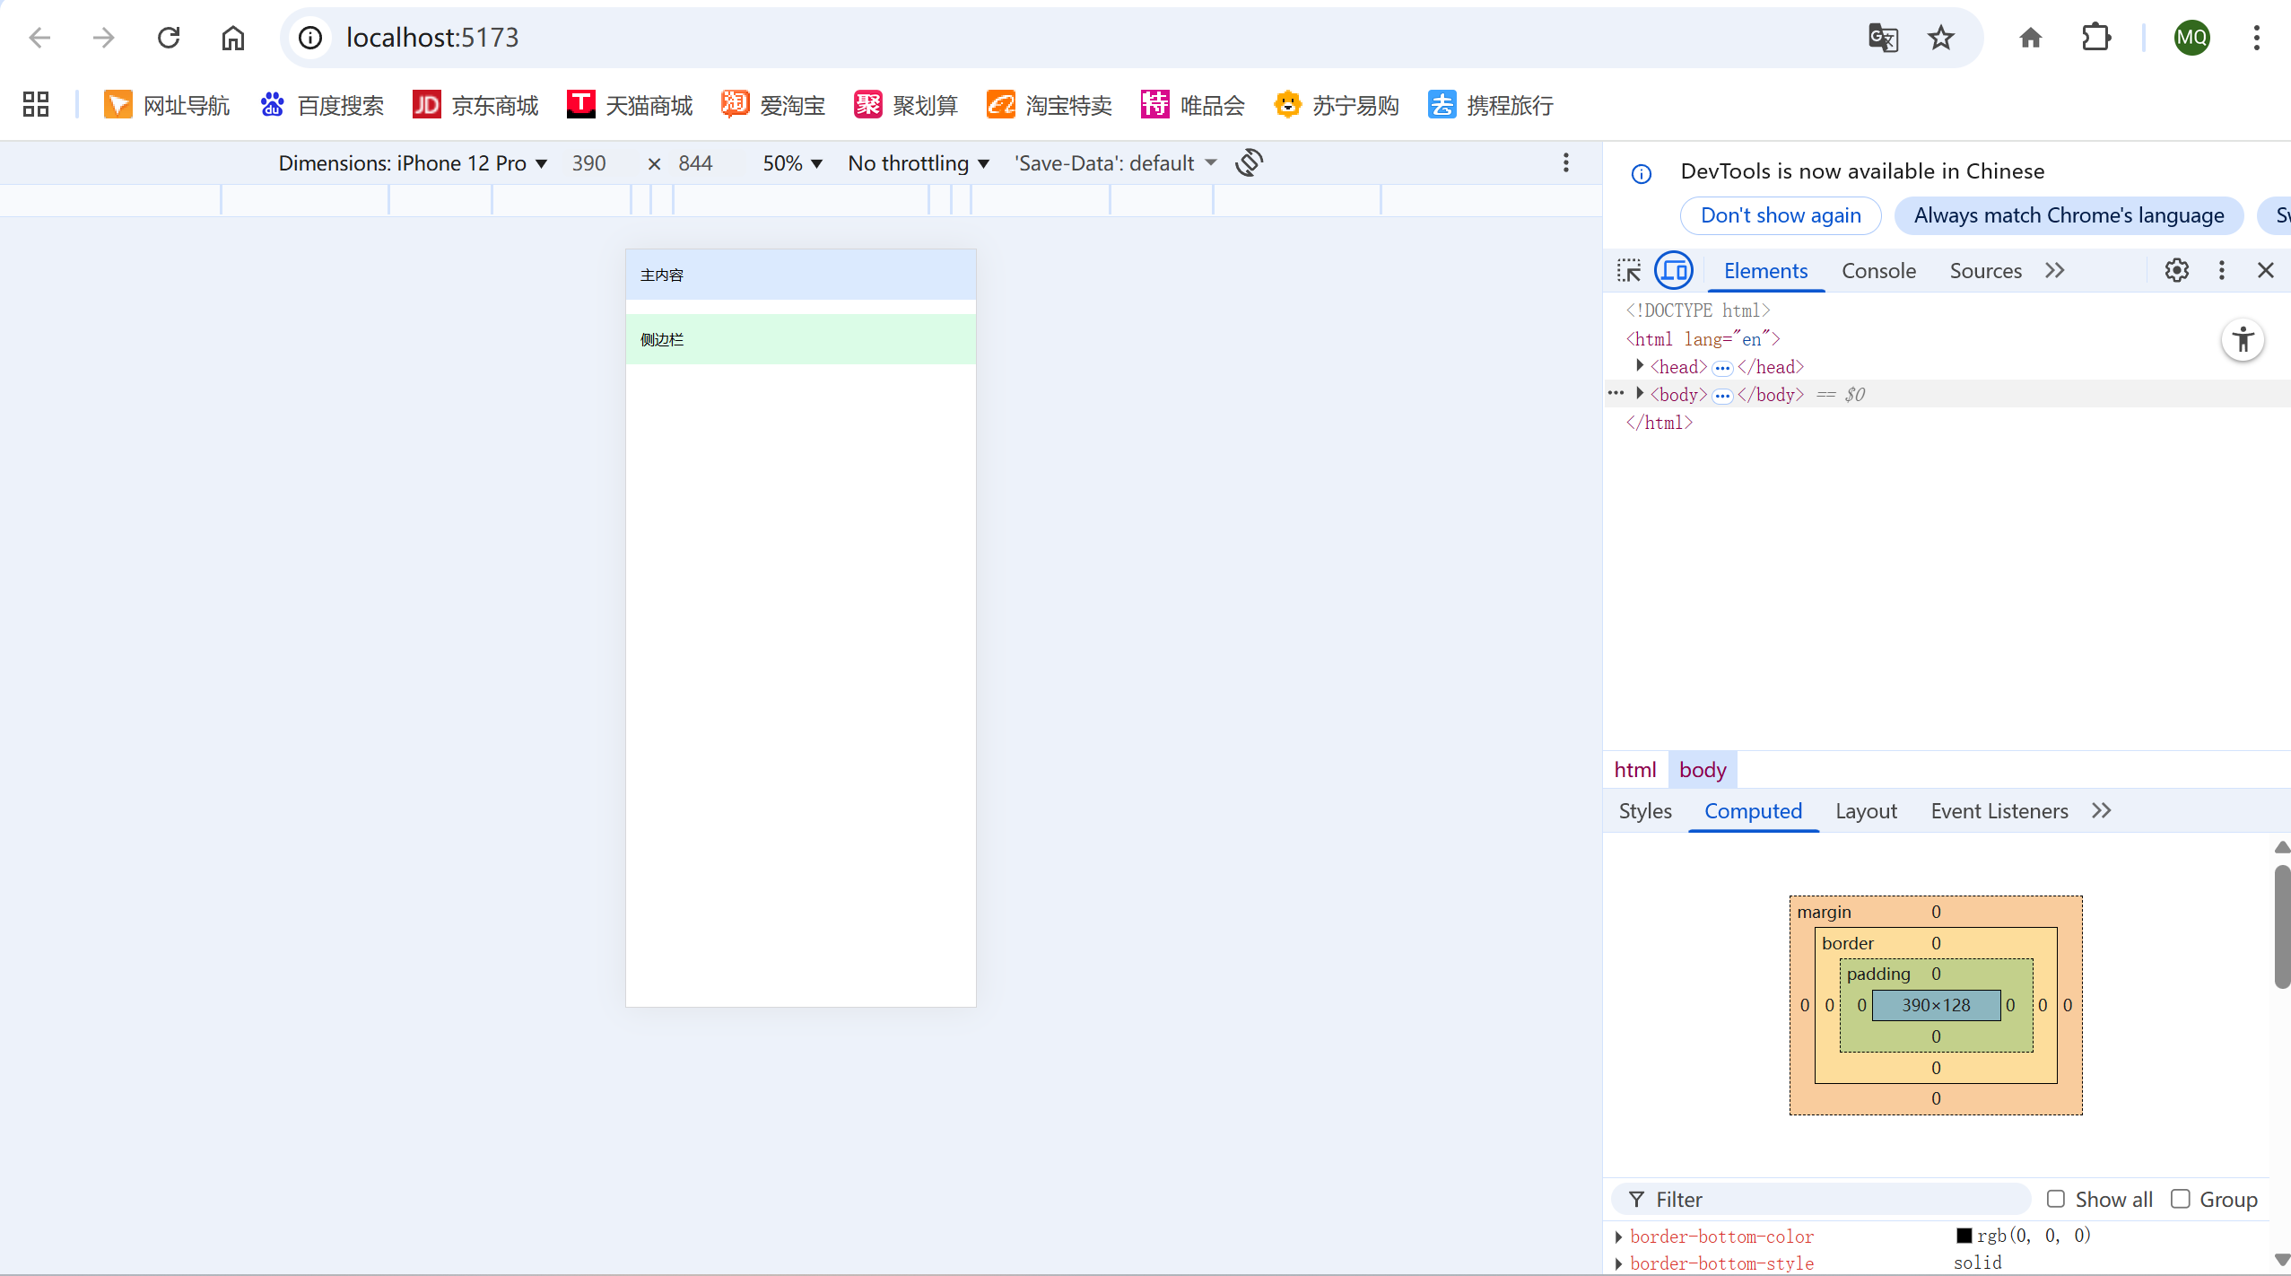Click the Don't show again button
The width and height of the screenshot is (2291, 1276).
pos(1780,215)
